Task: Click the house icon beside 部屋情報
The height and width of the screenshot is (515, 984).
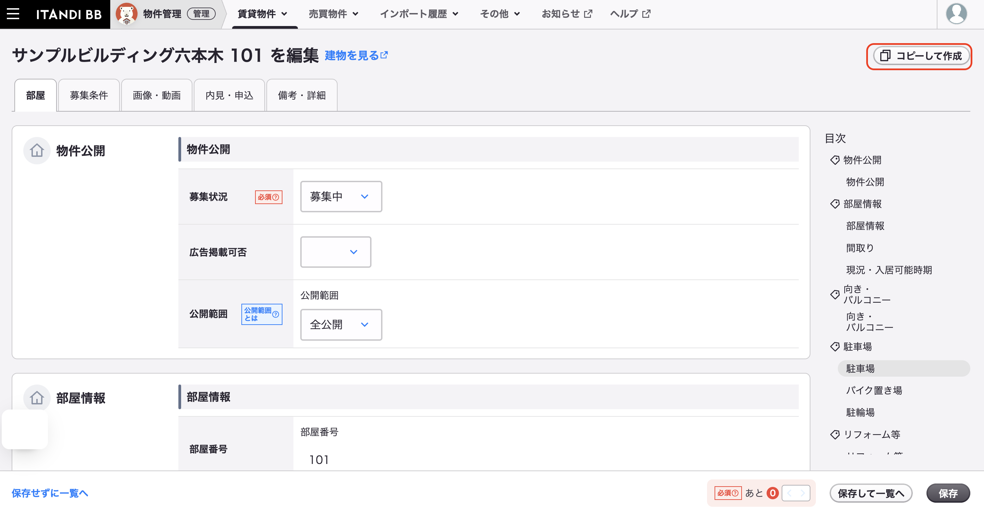Action: pyautogui.click(x=37, y=398)
